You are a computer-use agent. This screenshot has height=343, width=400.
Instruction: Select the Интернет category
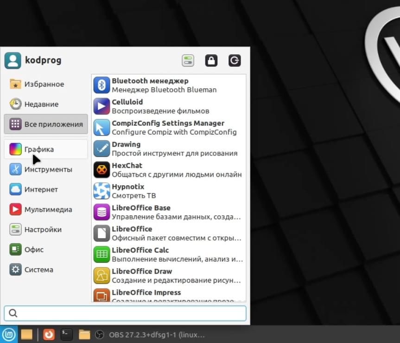46,189
